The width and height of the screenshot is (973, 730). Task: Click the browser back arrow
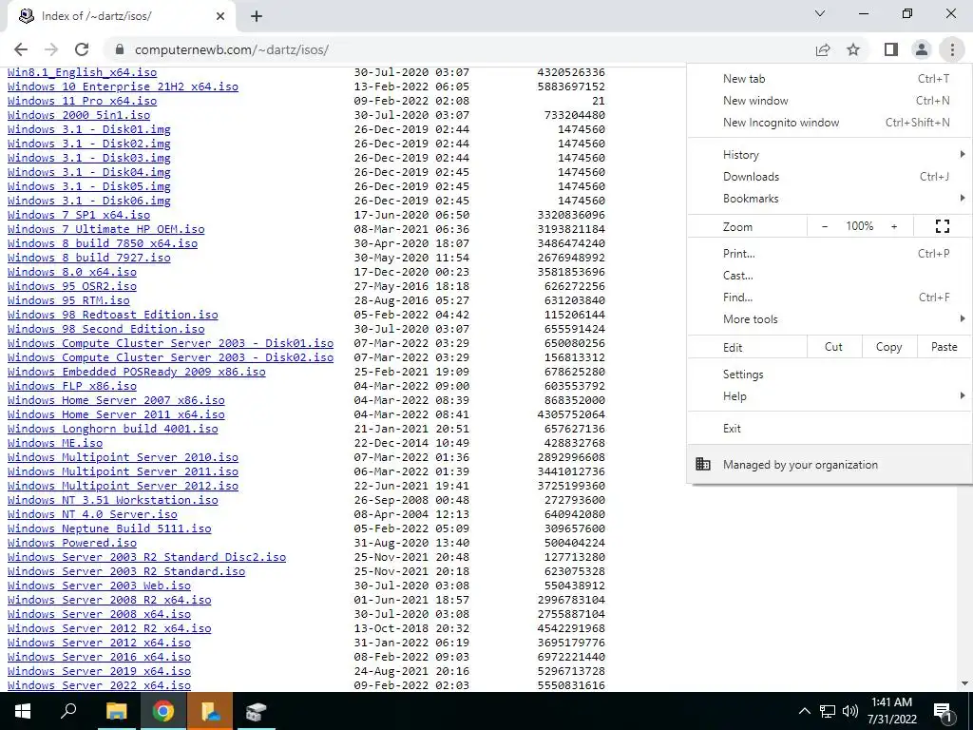click(x=21, y=49)
